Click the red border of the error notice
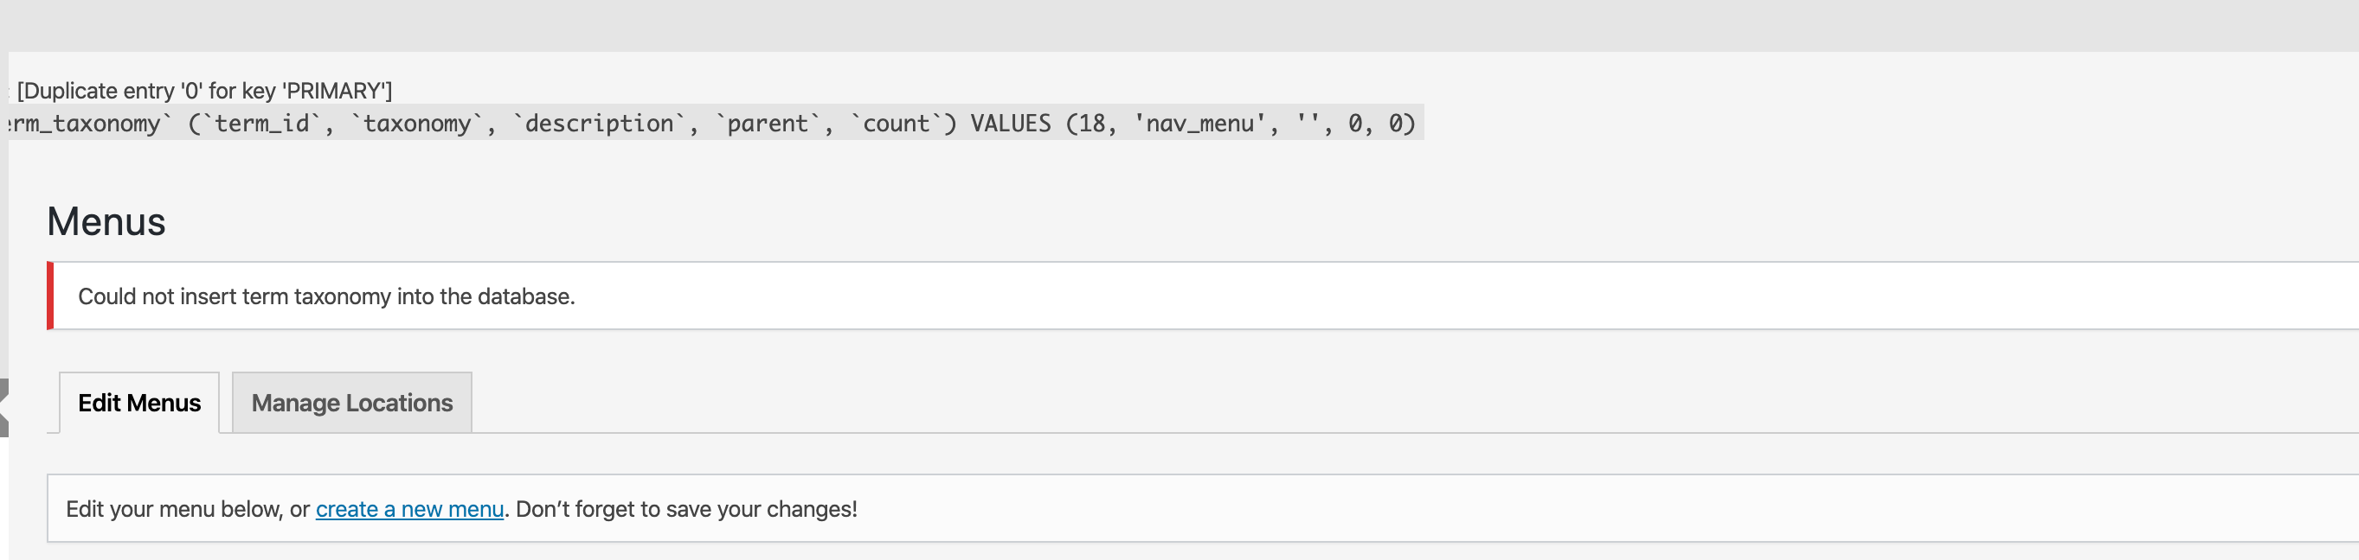The height and width of the screenshot is (560, 2359). pyautogui.click(x=50, y=296)
